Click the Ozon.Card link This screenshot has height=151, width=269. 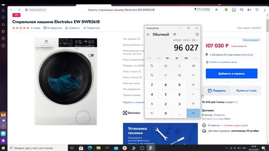pyautogui.click(x=247, y=55)
